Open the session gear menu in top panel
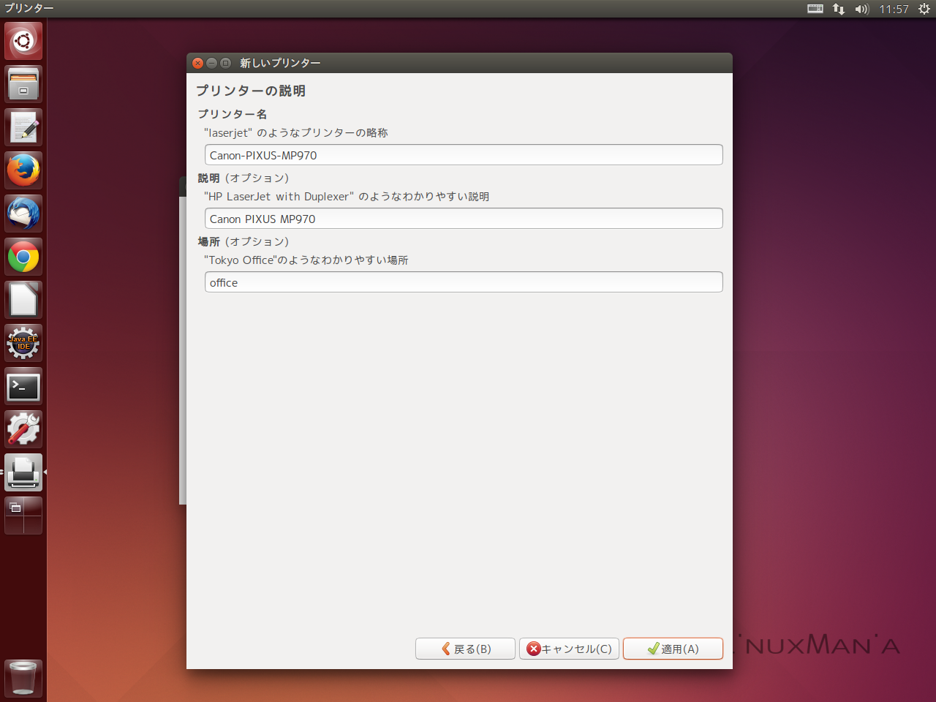Viewport: 936px width, 702px height. (x=924, y=9)
